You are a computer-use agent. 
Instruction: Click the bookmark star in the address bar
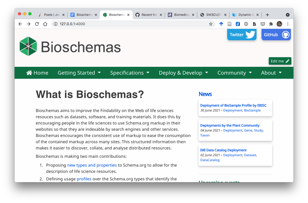point(211,24)
